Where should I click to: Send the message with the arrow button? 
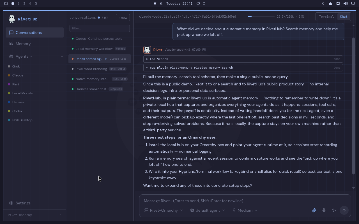(x=344, y=210)
